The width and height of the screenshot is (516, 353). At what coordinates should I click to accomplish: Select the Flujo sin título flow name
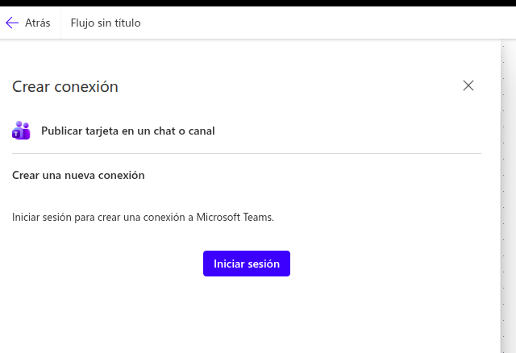106,23
